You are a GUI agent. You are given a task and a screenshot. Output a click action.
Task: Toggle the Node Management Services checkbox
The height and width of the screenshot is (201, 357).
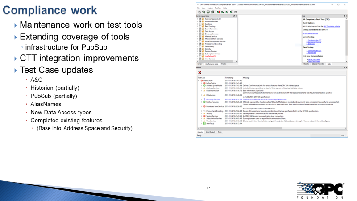200,42
